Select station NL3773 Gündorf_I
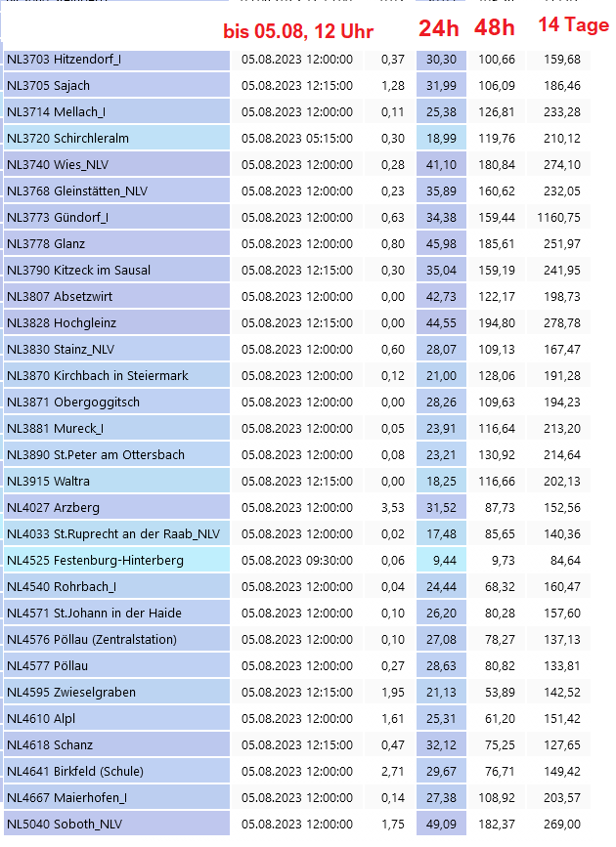Screen dimensions: 616x847 pyautogui.click(x=58, y=217)
